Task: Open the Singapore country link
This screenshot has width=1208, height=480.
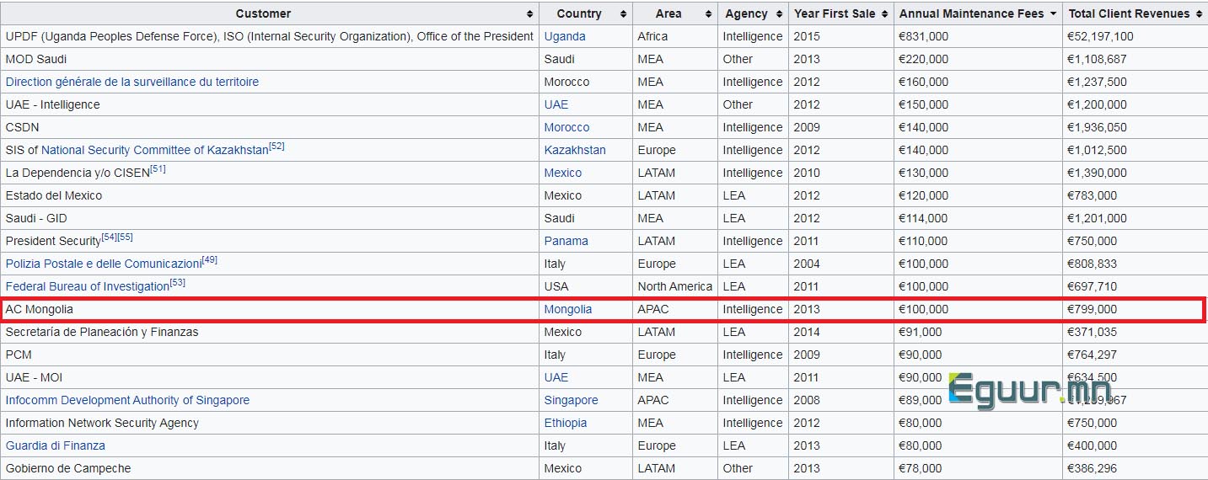Action: pos(572,400)
